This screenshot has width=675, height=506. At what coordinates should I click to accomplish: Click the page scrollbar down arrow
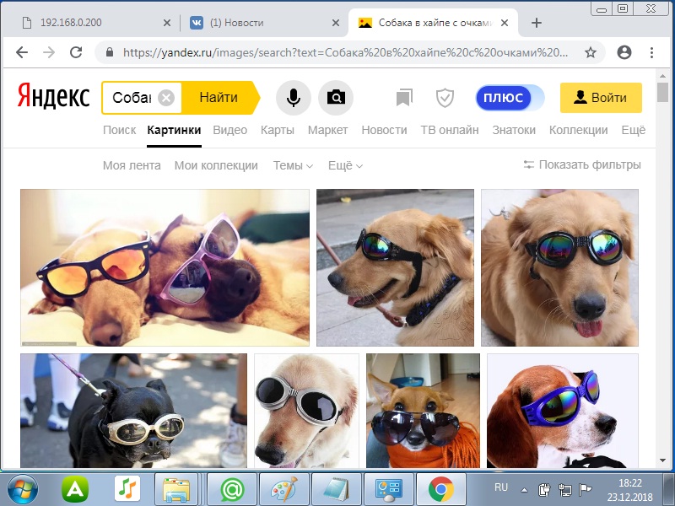662,460
